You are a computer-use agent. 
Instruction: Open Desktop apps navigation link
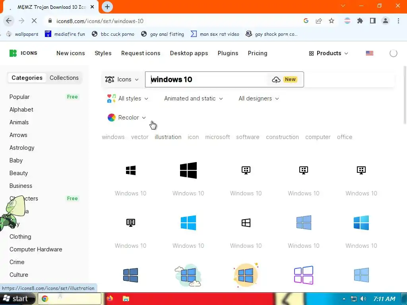point(189,53)
